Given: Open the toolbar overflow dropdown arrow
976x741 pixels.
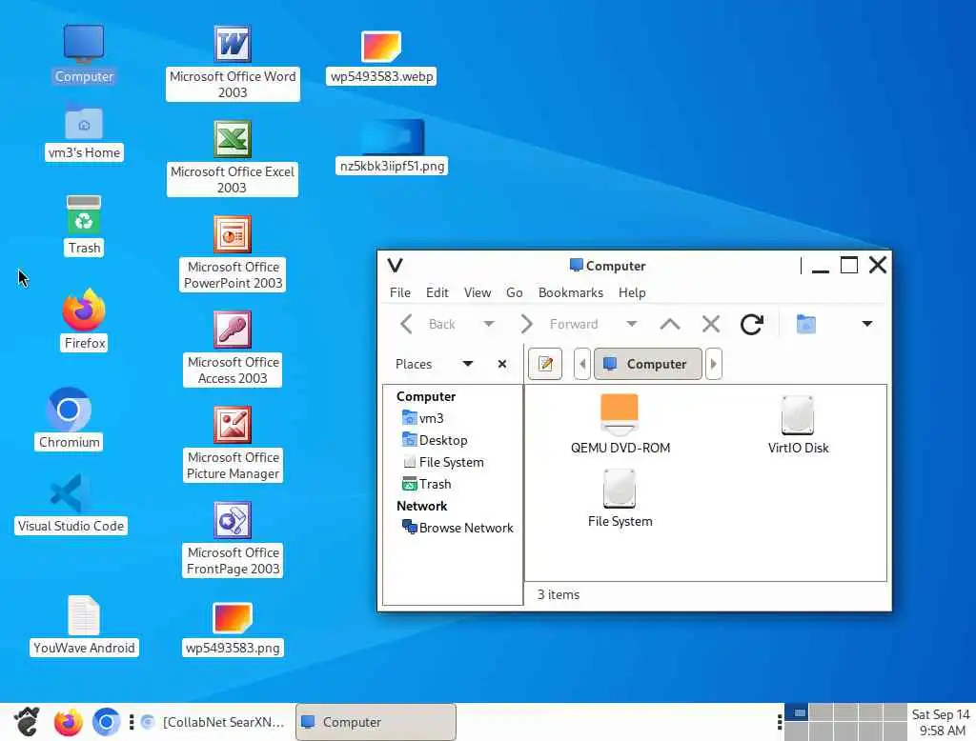Looking at the screenshot, I should click(x=867, y=324).
